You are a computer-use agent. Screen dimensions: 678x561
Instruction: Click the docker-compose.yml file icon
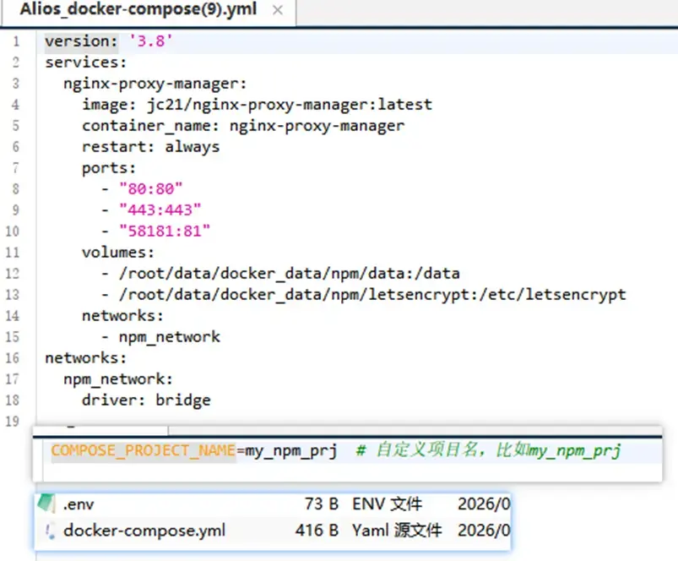click(48, 531)
